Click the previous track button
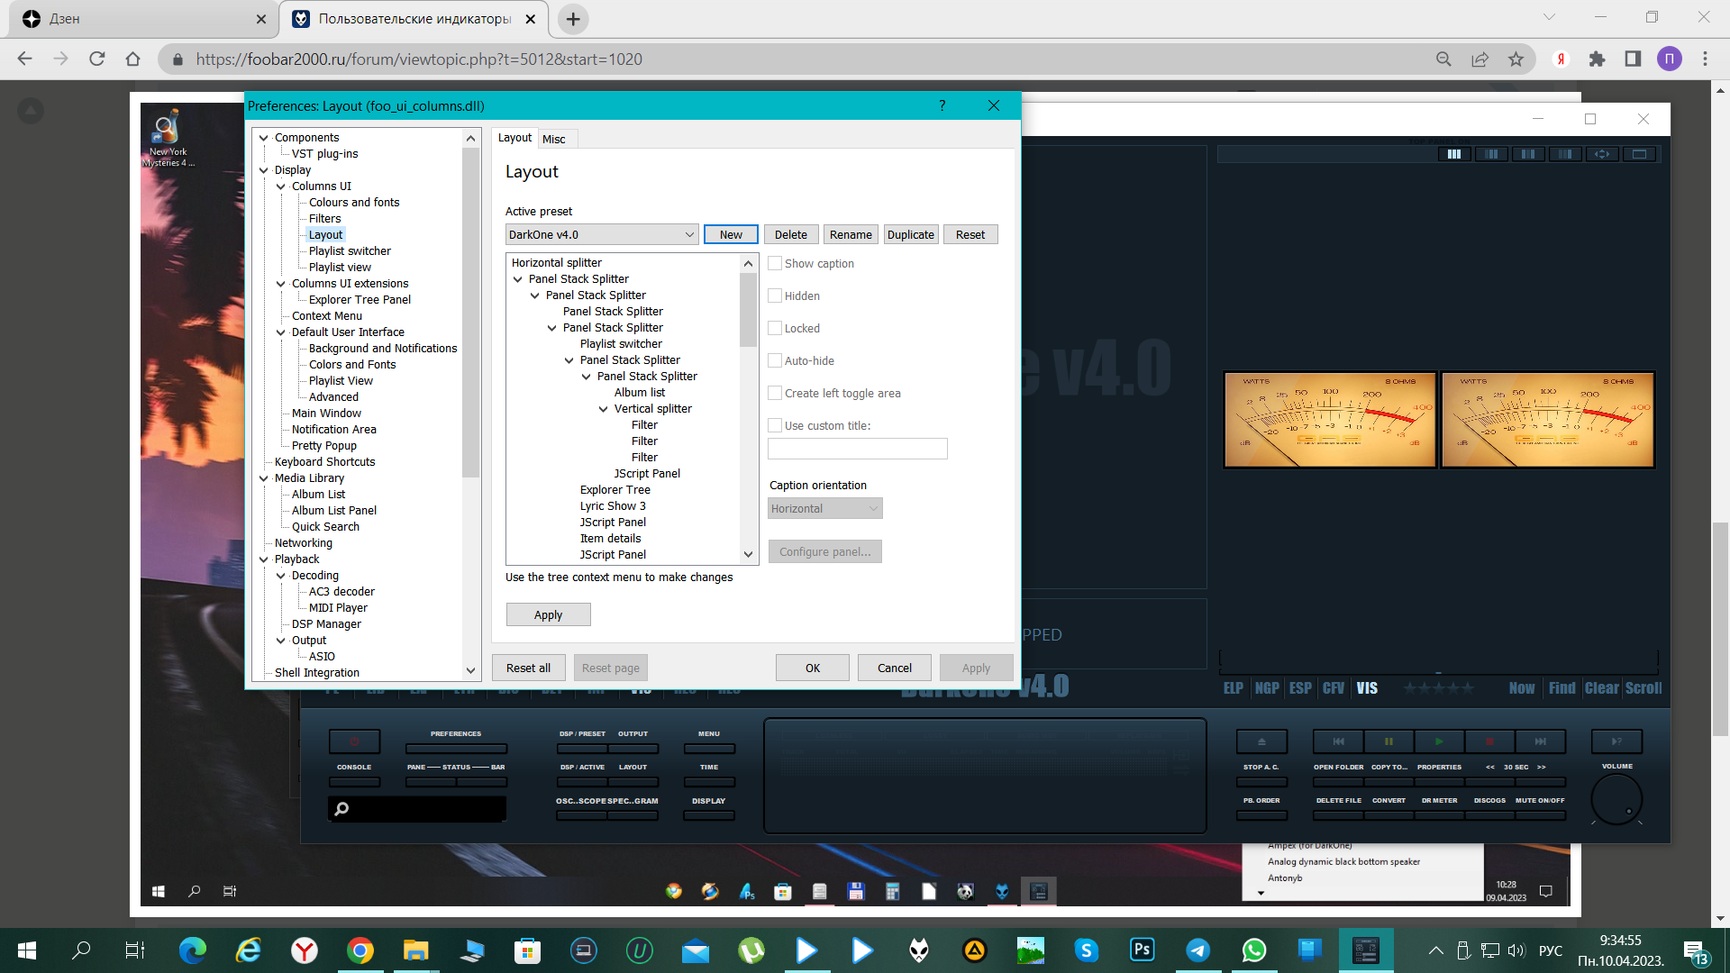The width and height of the screenshot is (1730, 973). [x=1338, y=741]
